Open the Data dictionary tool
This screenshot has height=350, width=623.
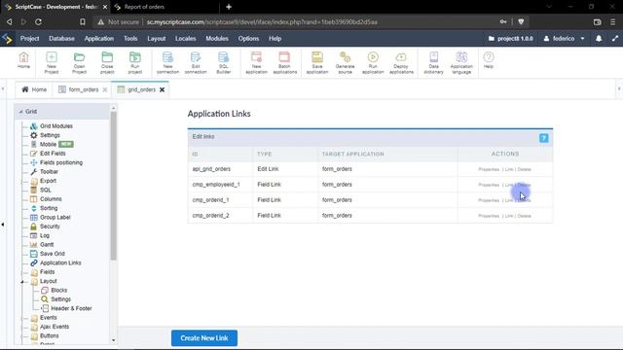coord(433,62)
